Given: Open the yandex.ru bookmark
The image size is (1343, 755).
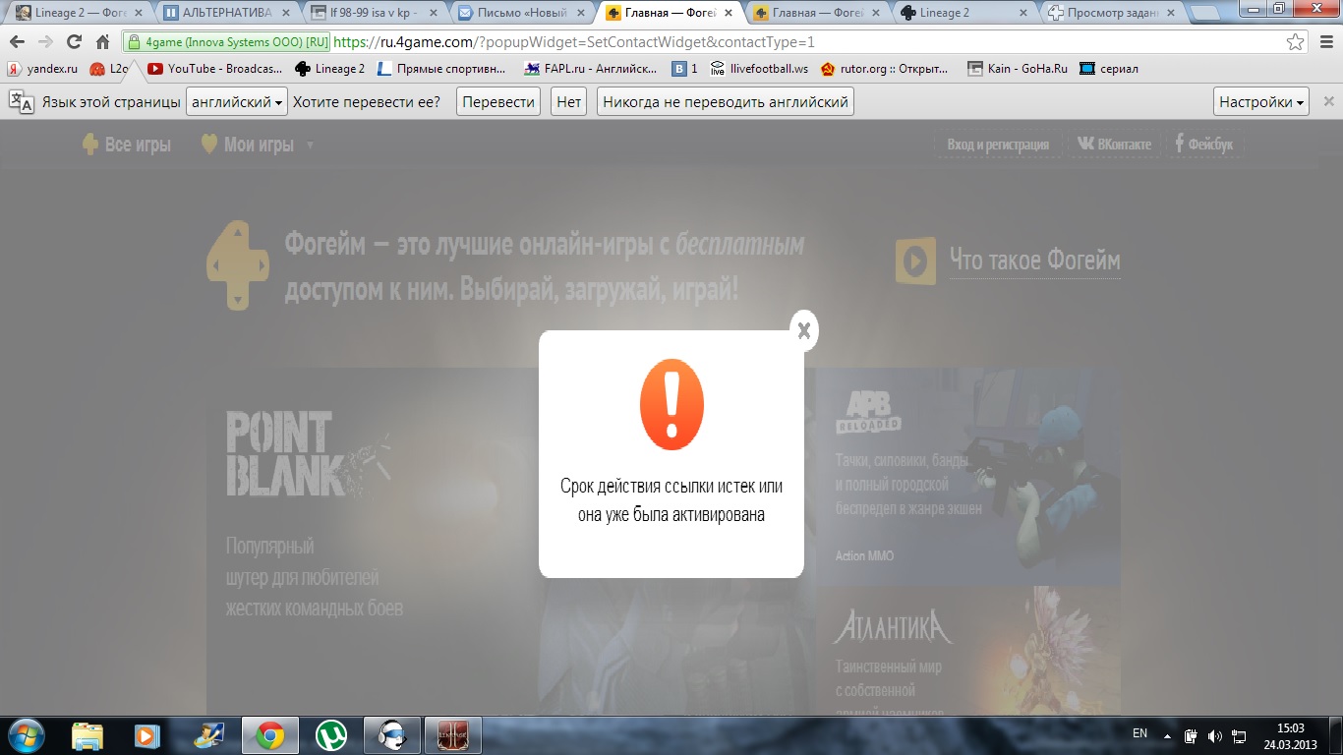Looking at the screenshot, I should (43, 69).
